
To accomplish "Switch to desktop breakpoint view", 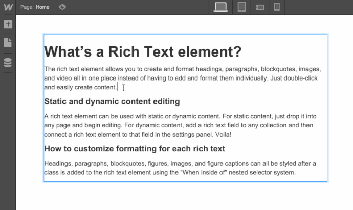I will tap(220, 7).
